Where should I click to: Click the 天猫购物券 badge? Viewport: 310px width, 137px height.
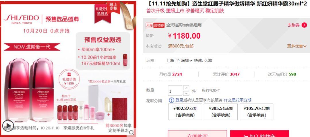pos(155,25)
